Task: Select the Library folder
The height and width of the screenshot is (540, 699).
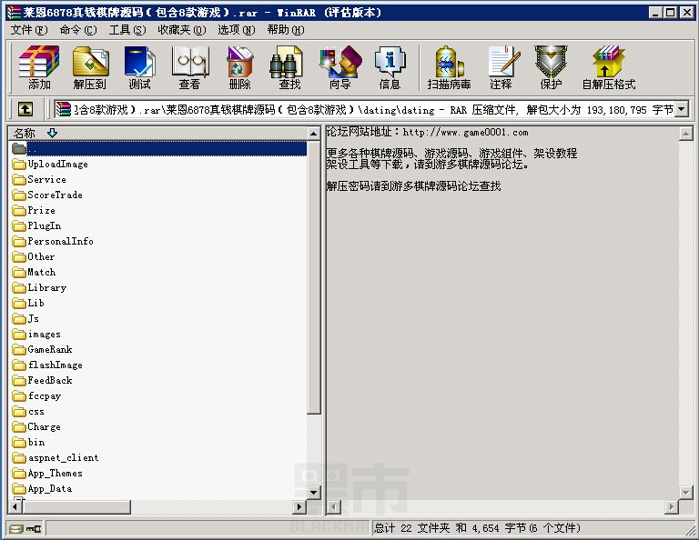Action: (40, 287)
